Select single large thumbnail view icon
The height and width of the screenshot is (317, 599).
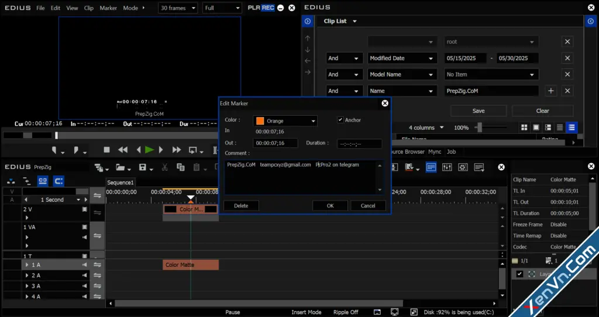click(536, 128)
